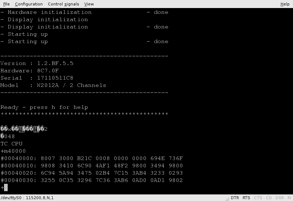Open the View menu

coord(89,4)
